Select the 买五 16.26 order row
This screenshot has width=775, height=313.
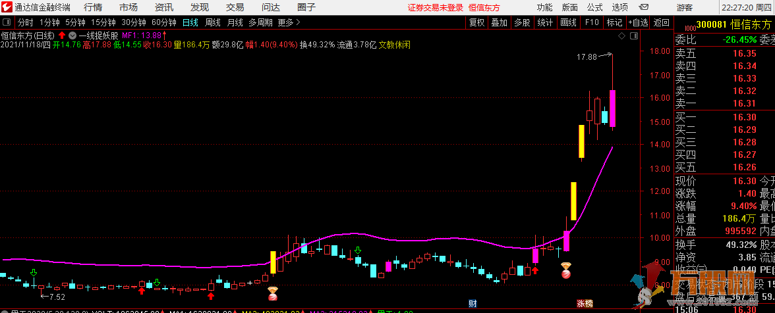coord(725,166)
